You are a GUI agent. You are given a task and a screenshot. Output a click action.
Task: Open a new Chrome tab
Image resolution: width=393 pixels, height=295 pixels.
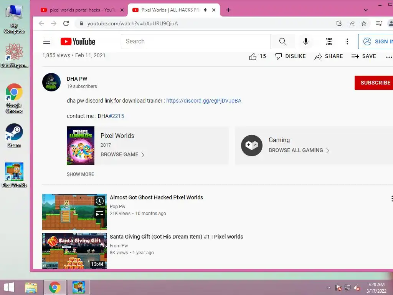pos(228,10)
